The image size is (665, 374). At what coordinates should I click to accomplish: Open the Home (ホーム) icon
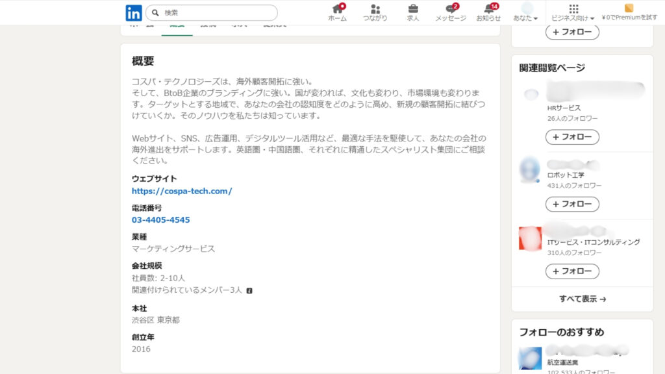point(337,9)
